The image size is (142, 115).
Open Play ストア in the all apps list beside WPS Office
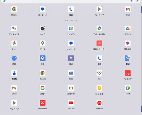14,103
